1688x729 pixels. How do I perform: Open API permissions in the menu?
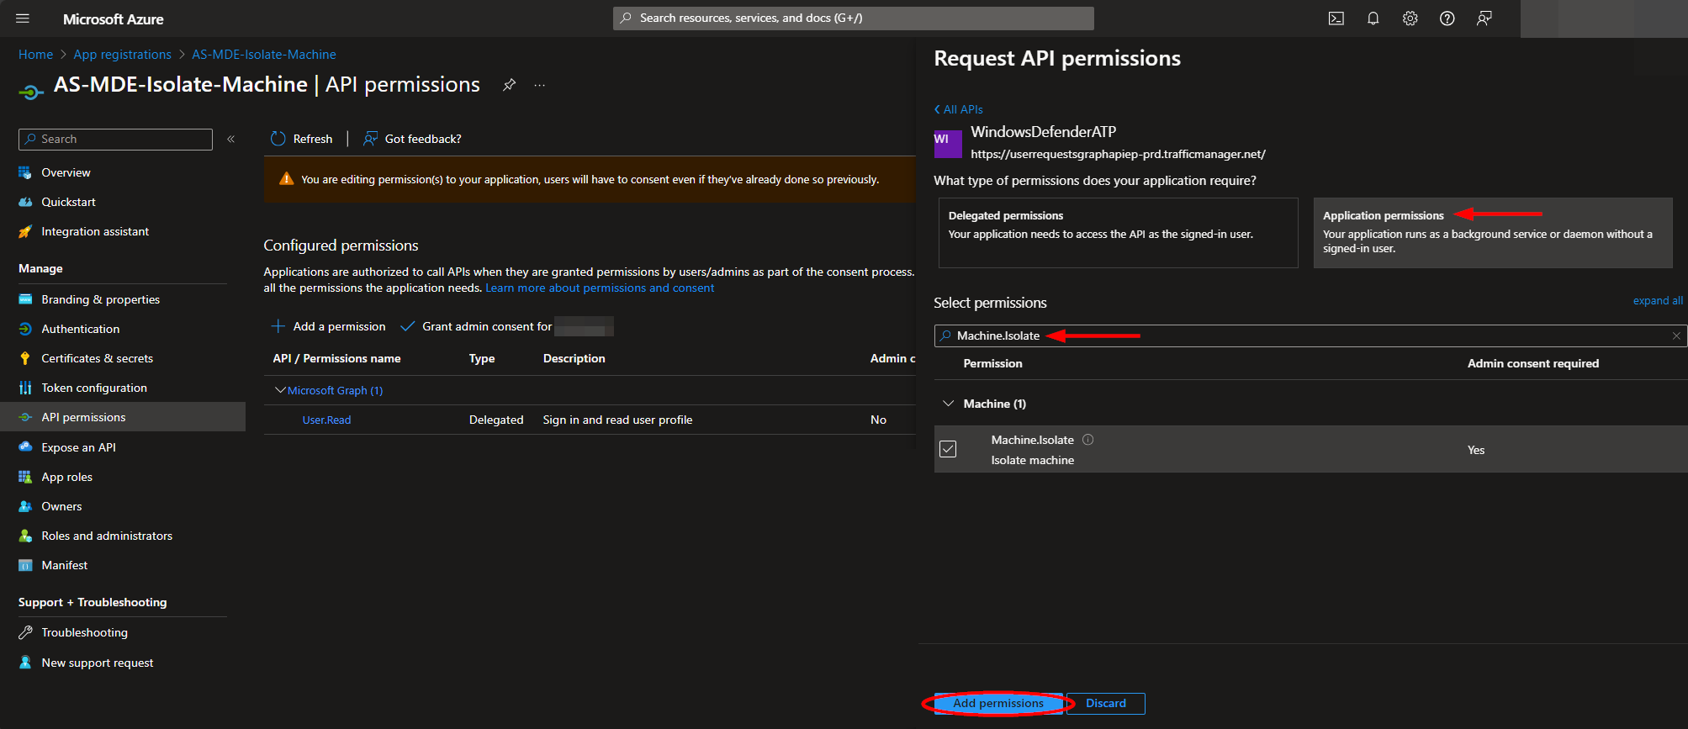pos(123,417)
